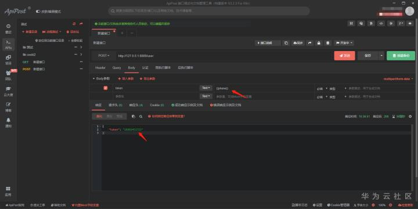Open the bell notifications icon in sidebar

[8, 120]
